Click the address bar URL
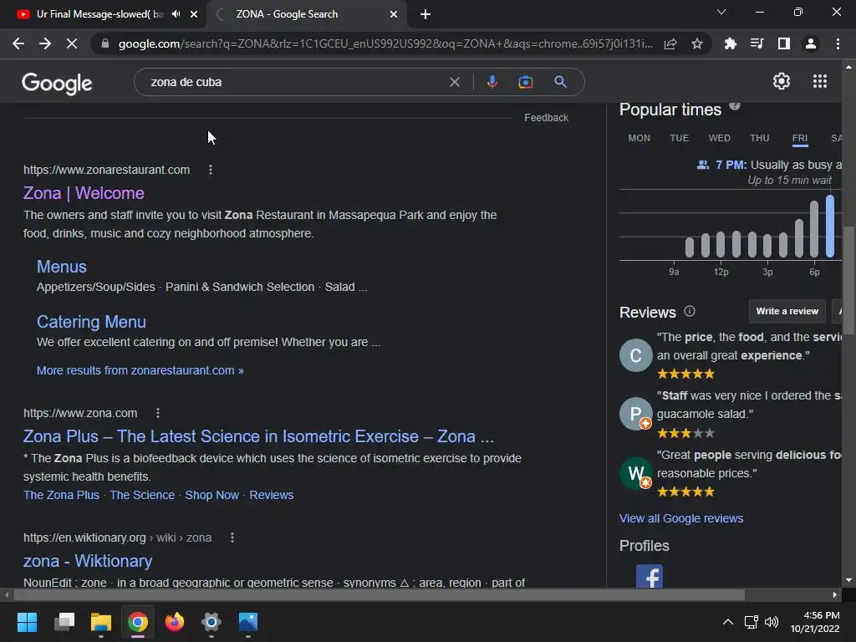856x642 pixels. [x=385, y=43]
